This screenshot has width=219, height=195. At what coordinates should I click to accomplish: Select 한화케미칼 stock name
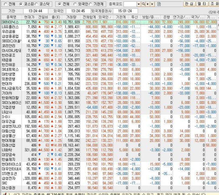click(10, 98)
